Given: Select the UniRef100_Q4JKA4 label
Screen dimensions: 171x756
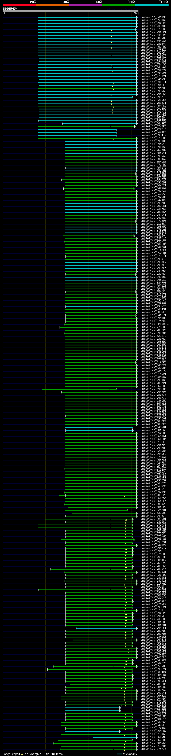Looking at the screenshot, I should [153, 68].
